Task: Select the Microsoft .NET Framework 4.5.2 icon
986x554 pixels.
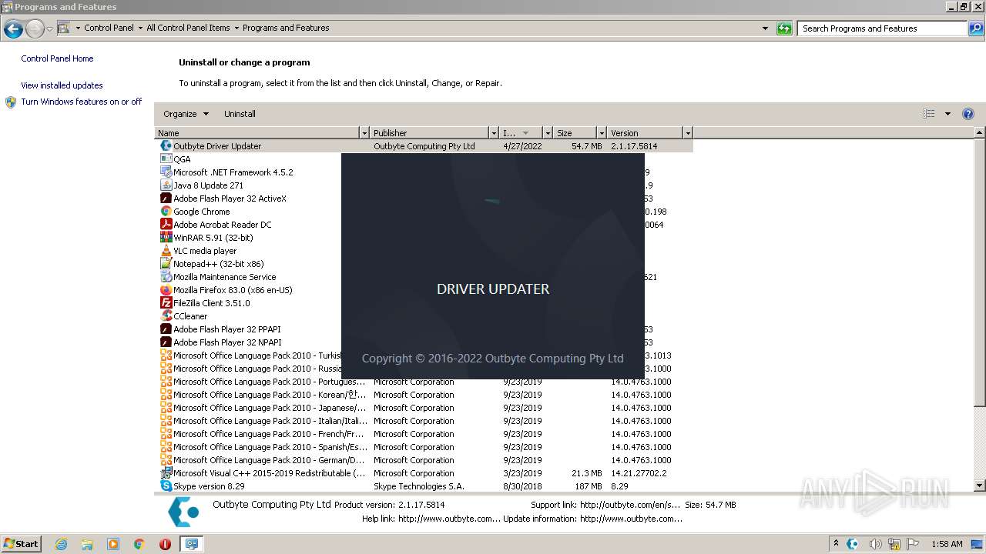Action: pyautogui.click(x=166, y=172)
